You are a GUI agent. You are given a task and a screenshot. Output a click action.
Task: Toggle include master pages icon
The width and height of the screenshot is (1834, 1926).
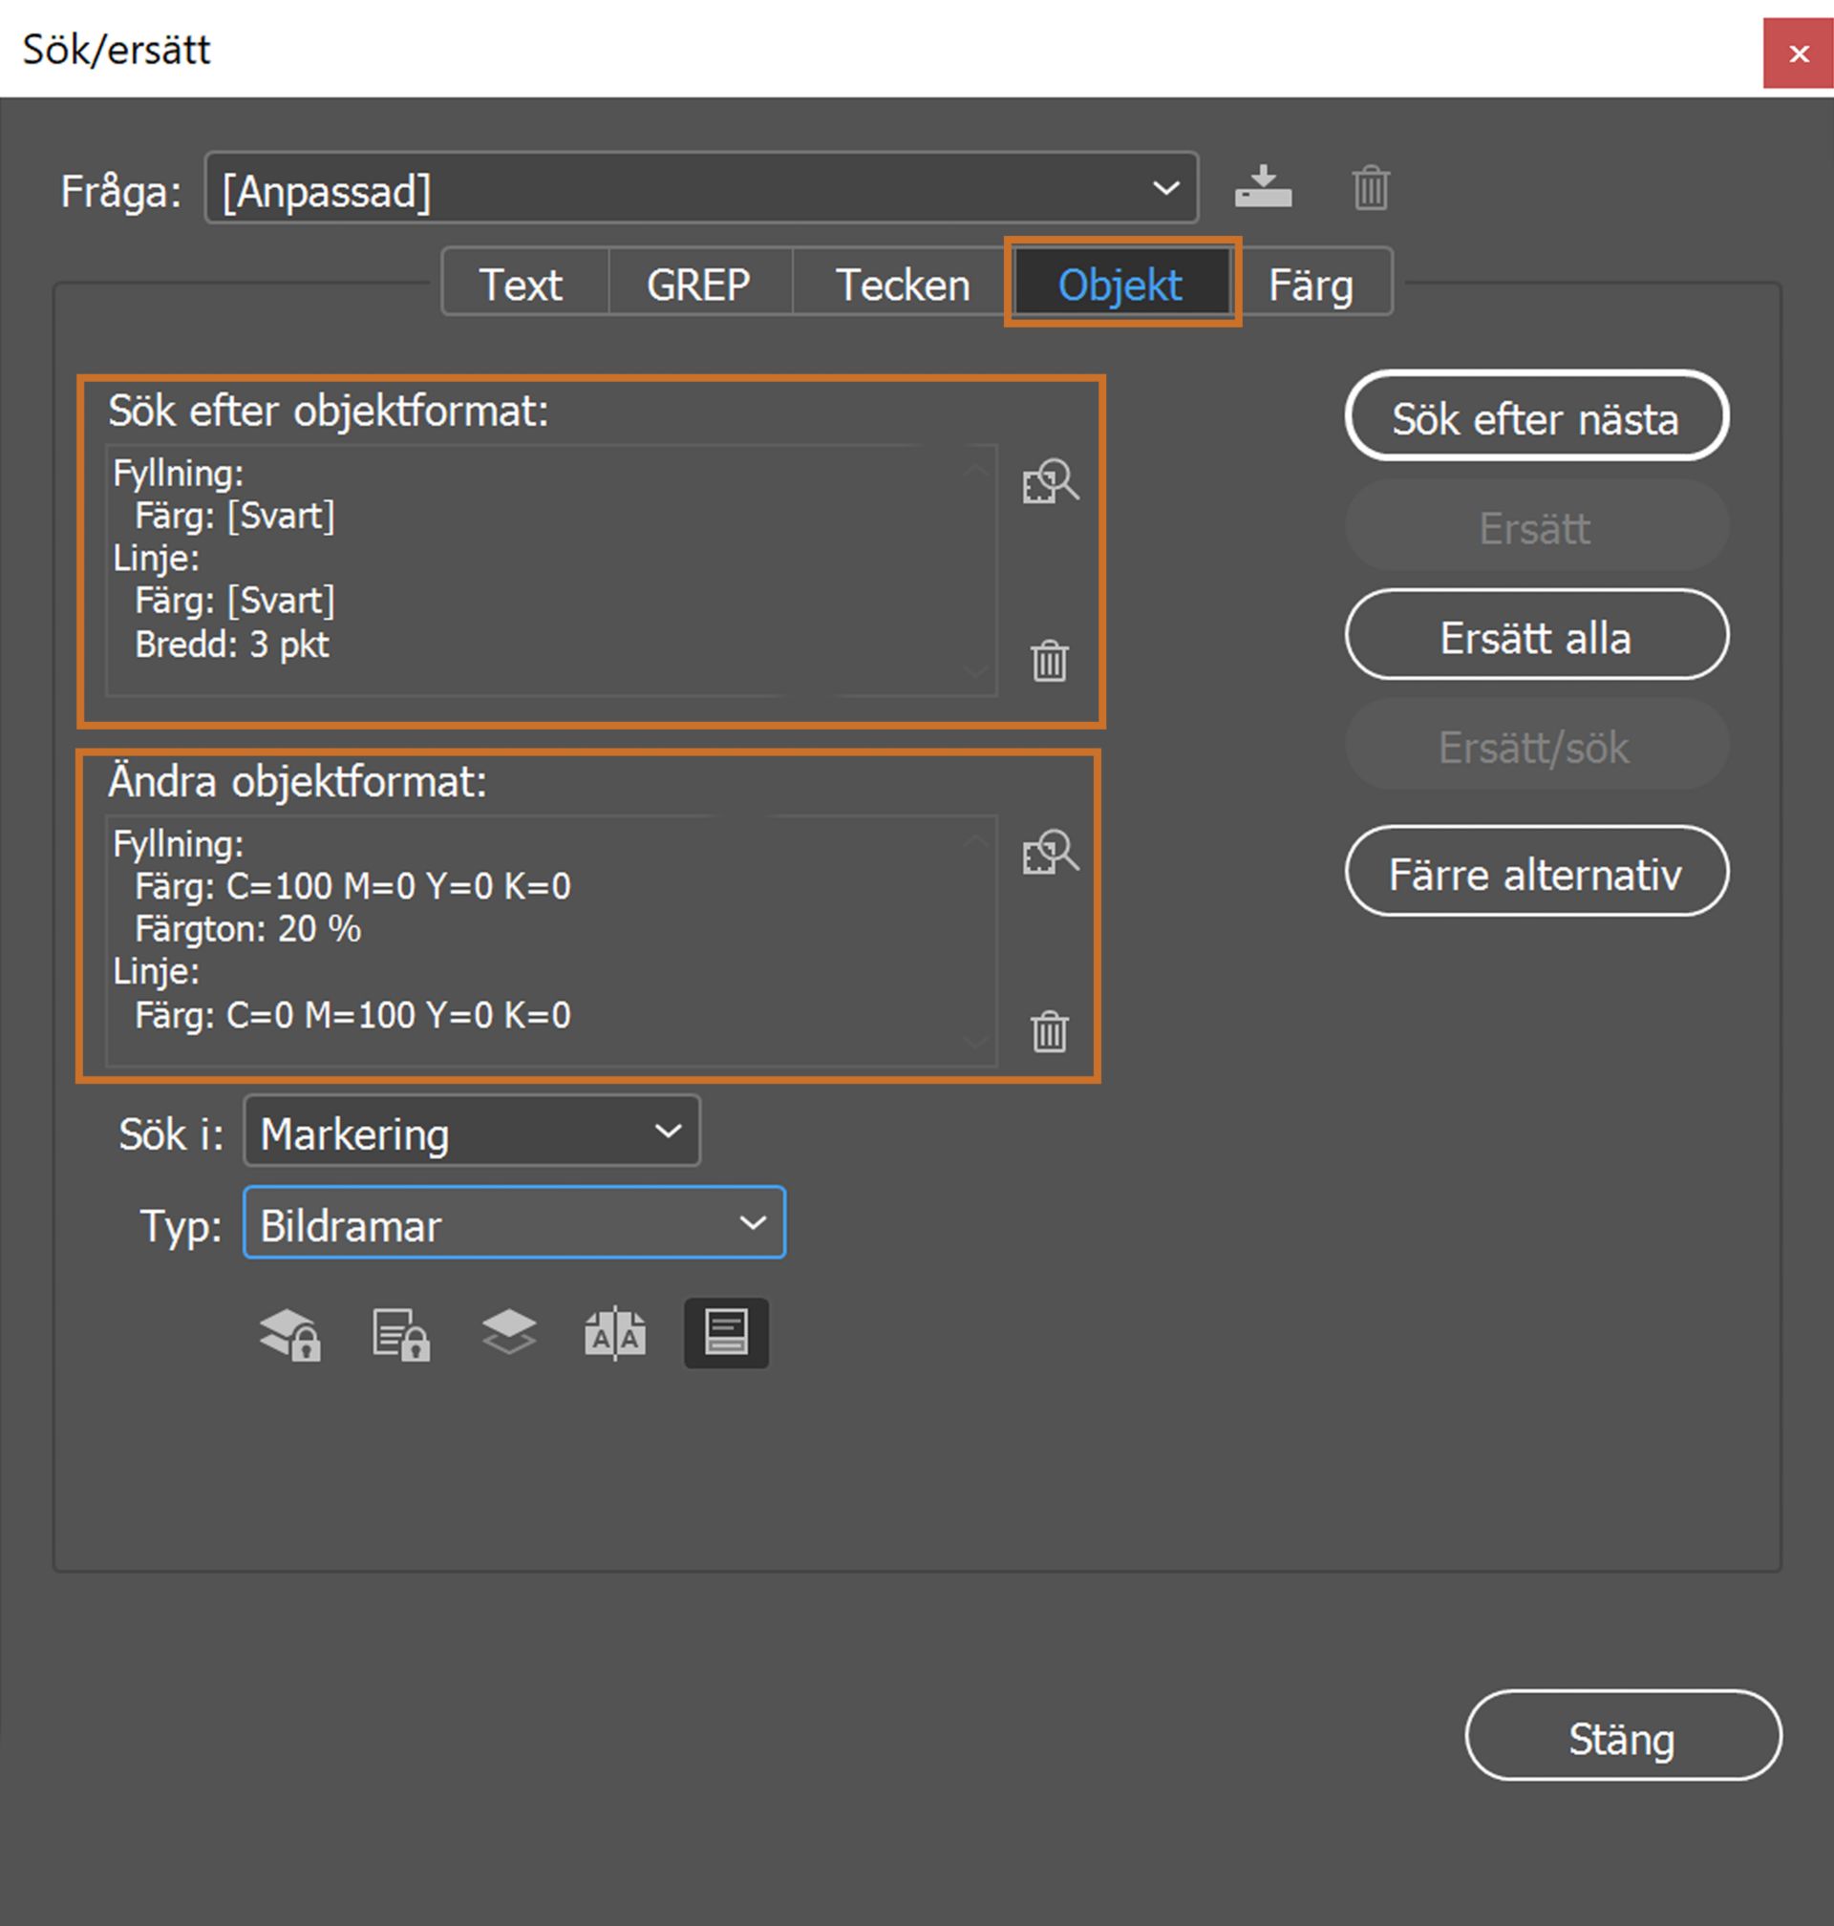(x=615, y=1334)
